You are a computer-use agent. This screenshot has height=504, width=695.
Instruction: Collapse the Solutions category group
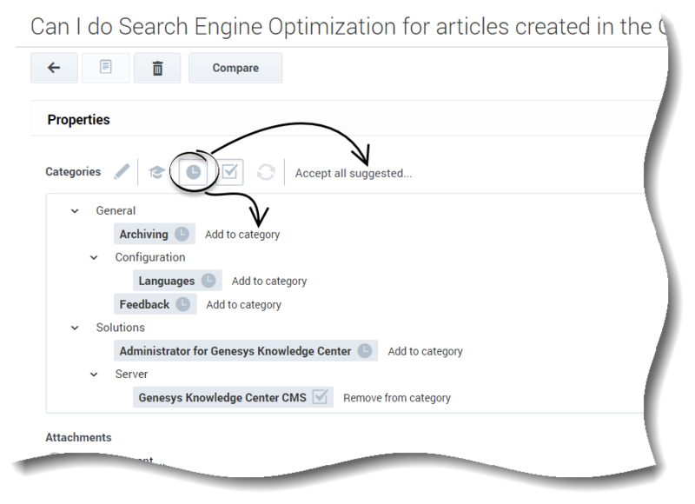tap(75, 328)
